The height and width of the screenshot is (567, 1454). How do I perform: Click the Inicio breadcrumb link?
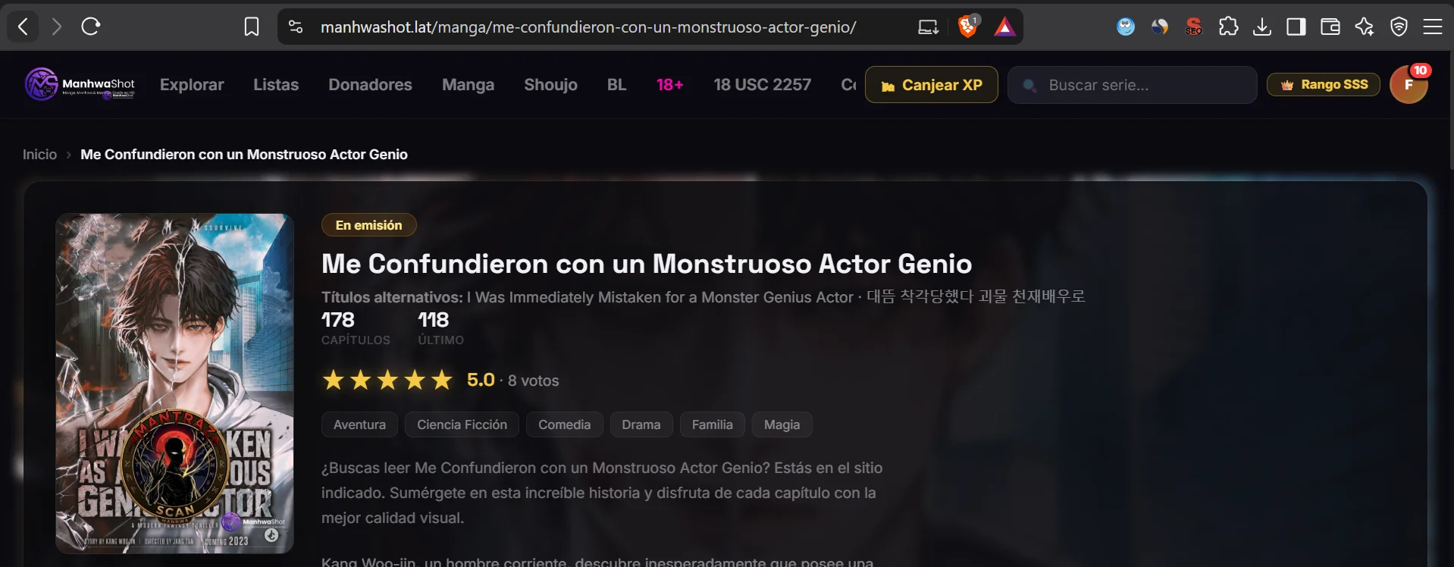(x=39, y=155)
